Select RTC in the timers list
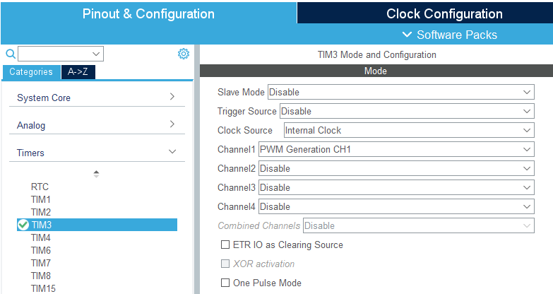The image size is (553, 294). [x=40, y=187]
